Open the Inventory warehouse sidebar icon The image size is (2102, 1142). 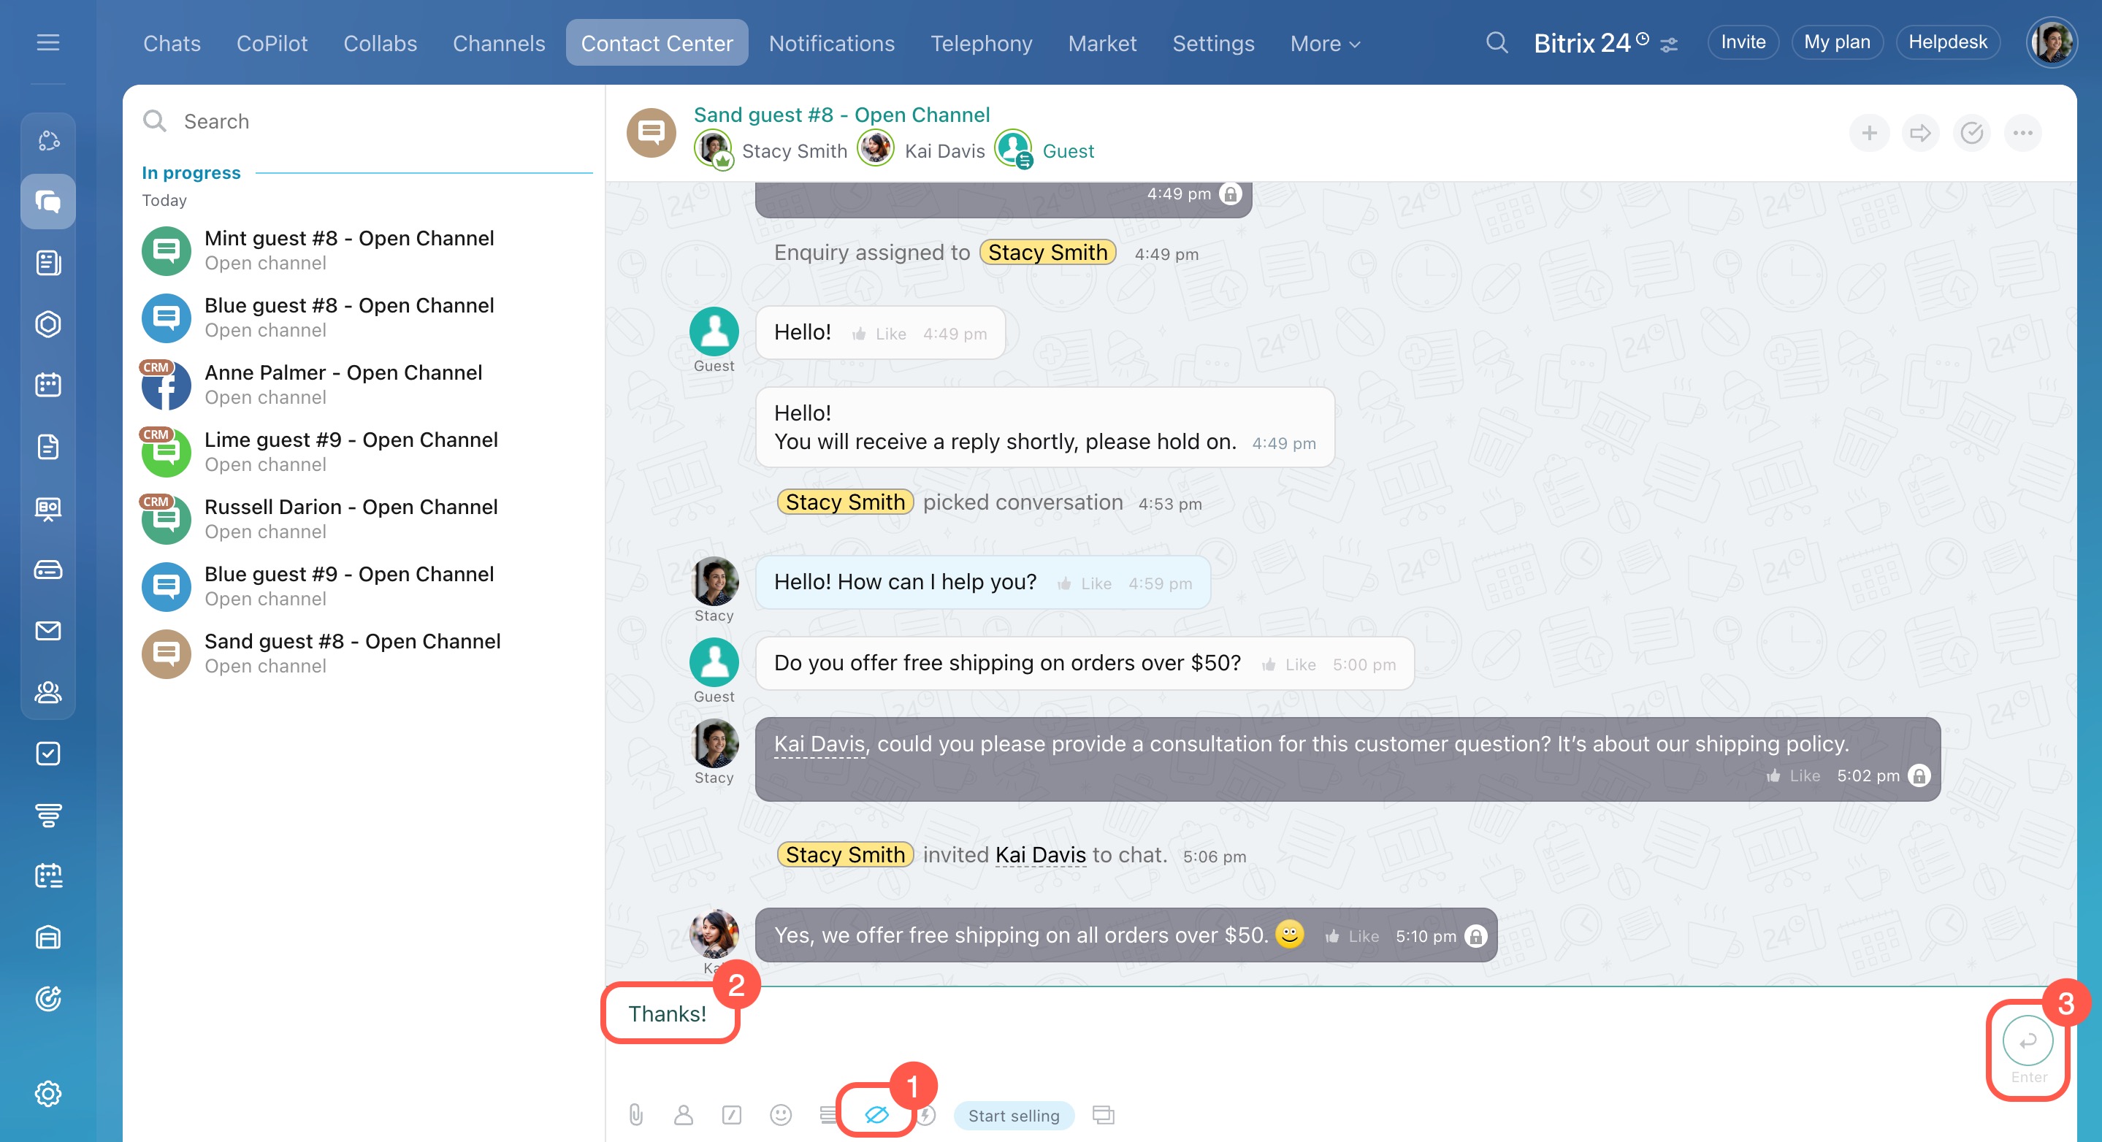click(x=48, y=938)
